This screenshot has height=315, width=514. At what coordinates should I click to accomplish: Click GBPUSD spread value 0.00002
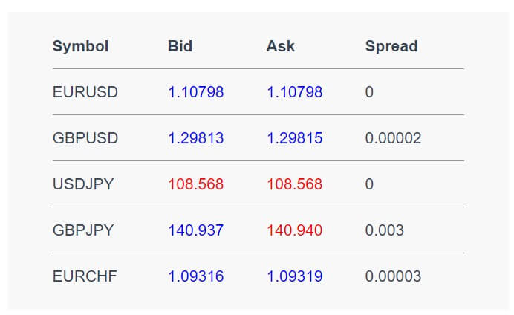coord(393,138)
